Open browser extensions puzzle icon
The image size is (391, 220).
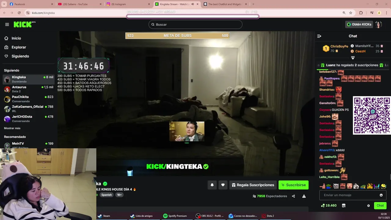tap(361, 13)
